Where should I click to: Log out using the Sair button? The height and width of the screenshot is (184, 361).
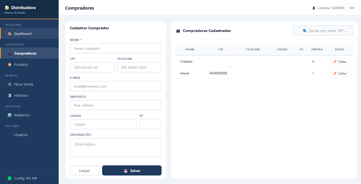pos(352,8)
